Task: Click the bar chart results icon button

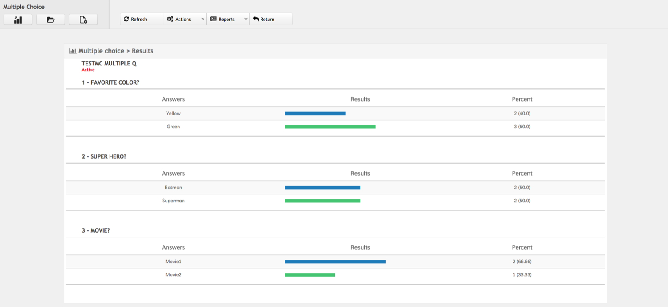Action: (18, 20)
